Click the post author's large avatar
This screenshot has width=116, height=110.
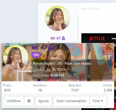click(58, 18)
